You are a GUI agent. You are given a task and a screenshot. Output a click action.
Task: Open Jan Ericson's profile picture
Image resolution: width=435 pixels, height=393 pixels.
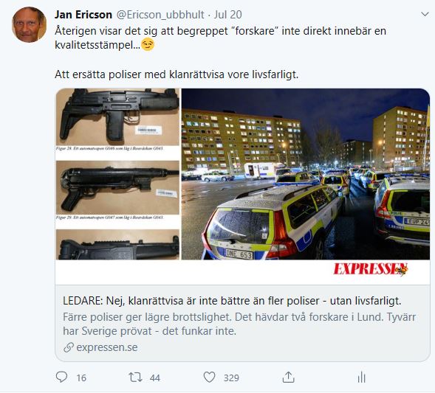click(29, 24)
